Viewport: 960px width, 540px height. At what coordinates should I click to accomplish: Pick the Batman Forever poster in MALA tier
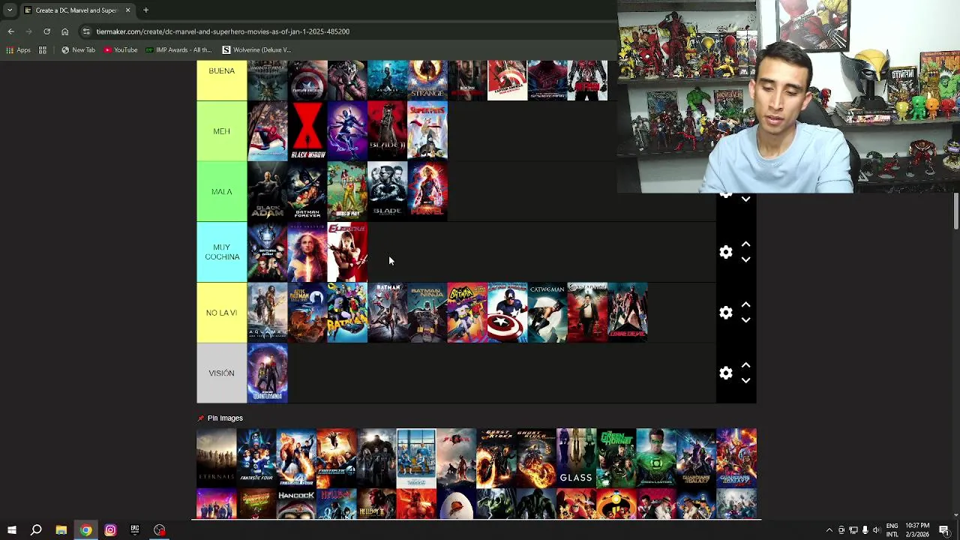pos(307,191)
